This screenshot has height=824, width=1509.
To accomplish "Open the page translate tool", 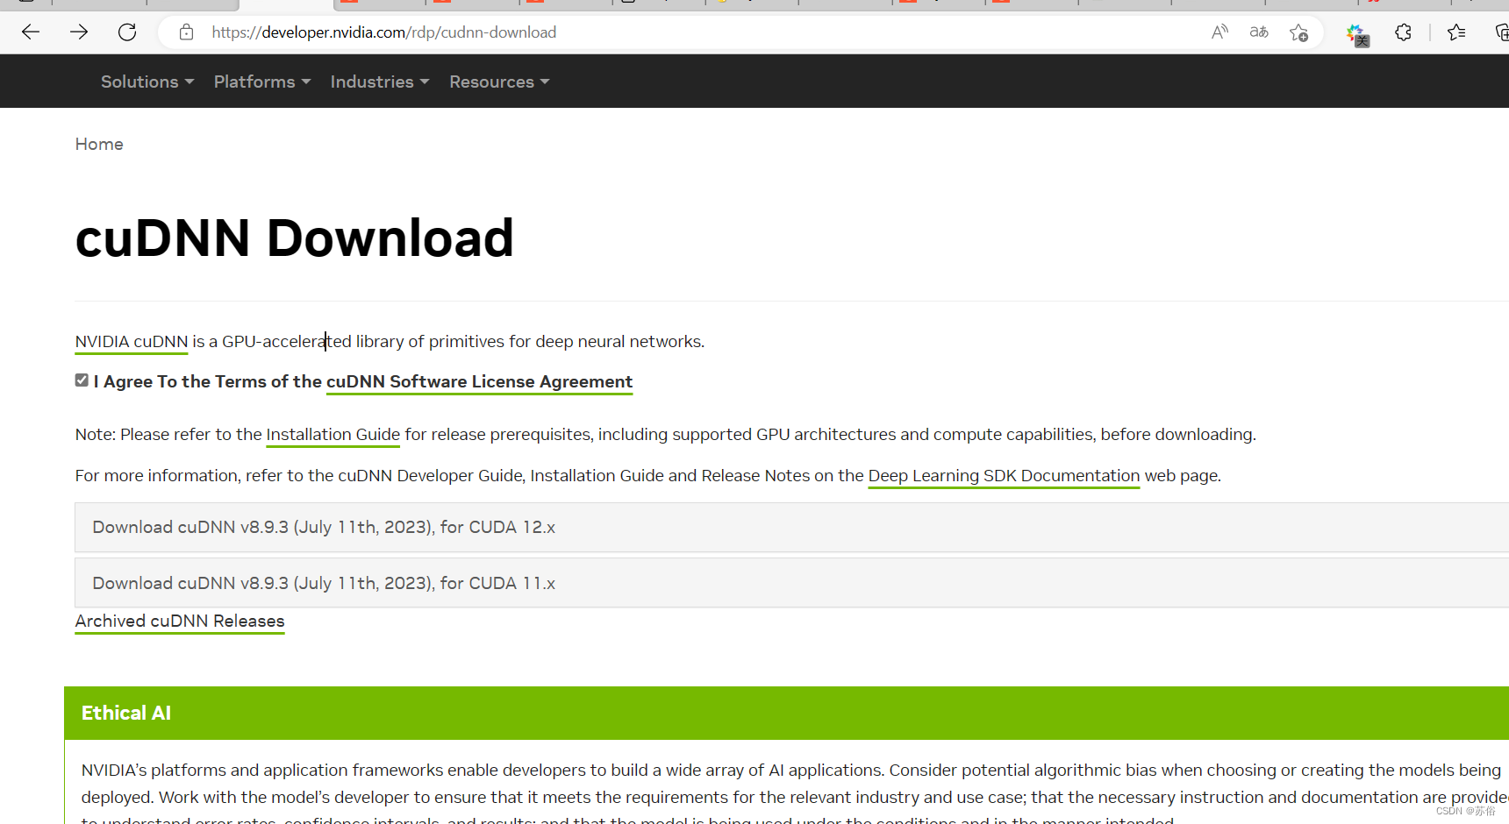I will coord(1258,32).
